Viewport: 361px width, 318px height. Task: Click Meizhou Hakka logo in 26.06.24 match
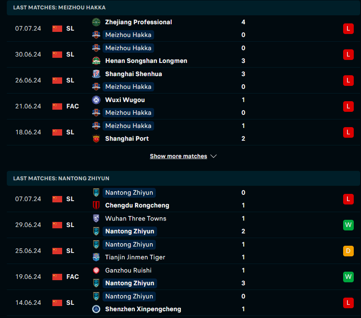tap(96, 87)
